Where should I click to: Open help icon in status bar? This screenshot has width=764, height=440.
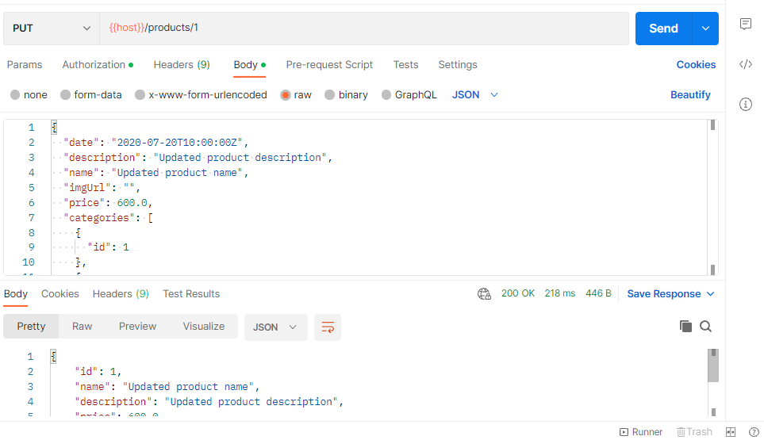click(x=754, y=432)
